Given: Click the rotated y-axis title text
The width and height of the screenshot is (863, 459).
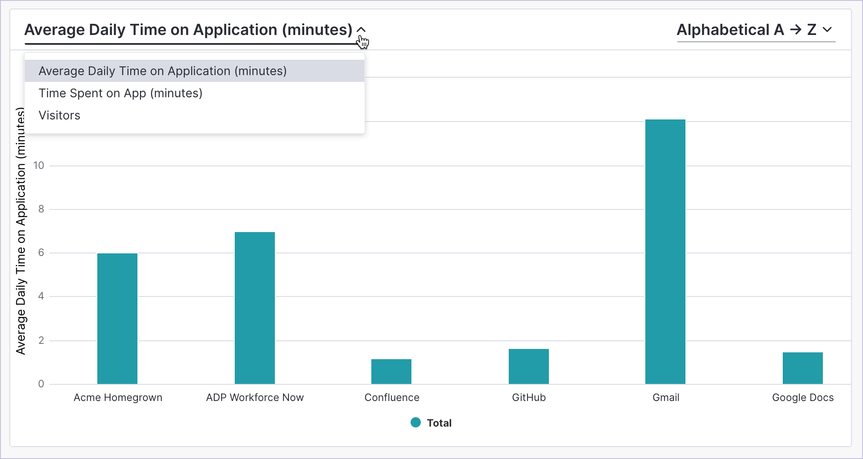Looking at the screenshot, I should [21, 231].
